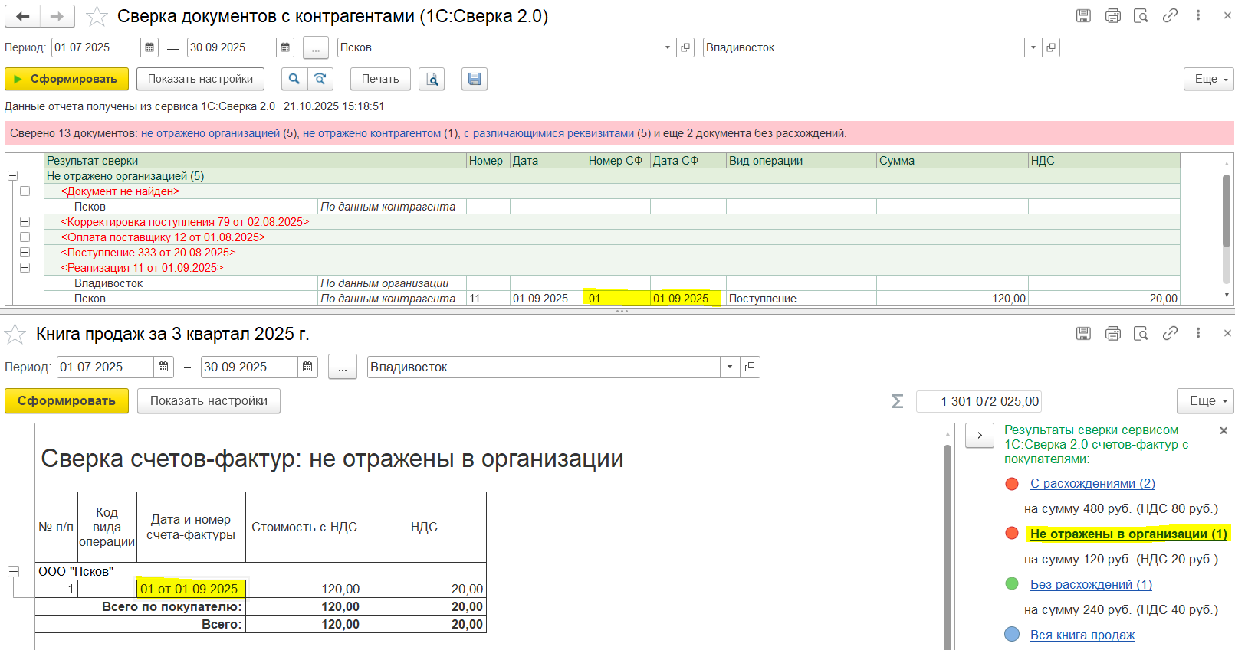Collapse results side panel with the chevron button
This screenshot has height=650, width=1235.
click(980, 435)
